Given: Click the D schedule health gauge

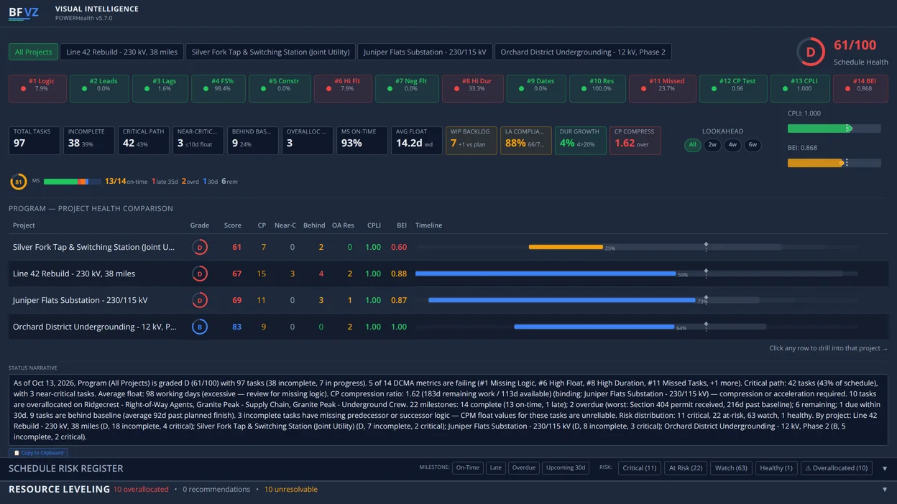Looking at the screenshot, I should [x=811, y=52].
